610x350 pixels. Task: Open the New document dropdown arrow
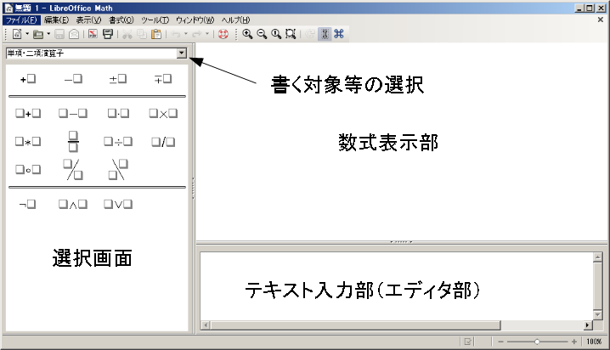tap(27, 34)
